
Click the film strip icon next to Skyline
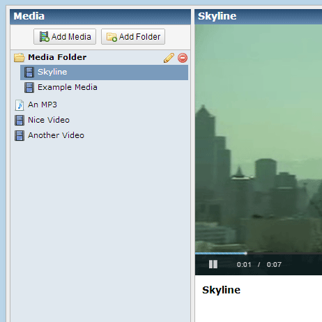pyautogui.click(x=29, y=72)
